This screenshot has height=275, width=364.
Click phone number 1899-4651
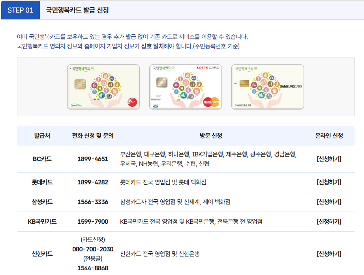[93, 159]
